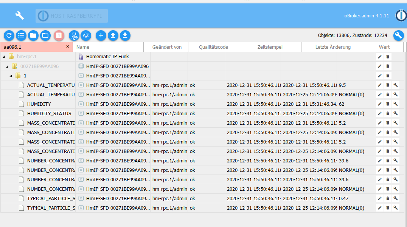
Task: Collapse channel 1 folder node
Action: [x=11, y=76]
